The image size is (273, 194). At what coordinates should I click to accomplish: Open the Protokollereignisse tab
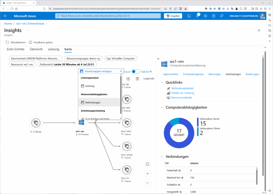pos(193,74)
